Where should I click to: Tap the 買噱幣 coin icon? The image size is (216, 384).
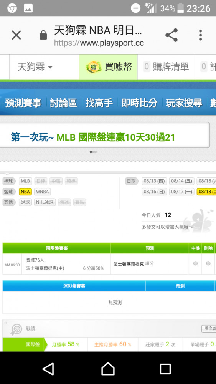tap(94, 67)
